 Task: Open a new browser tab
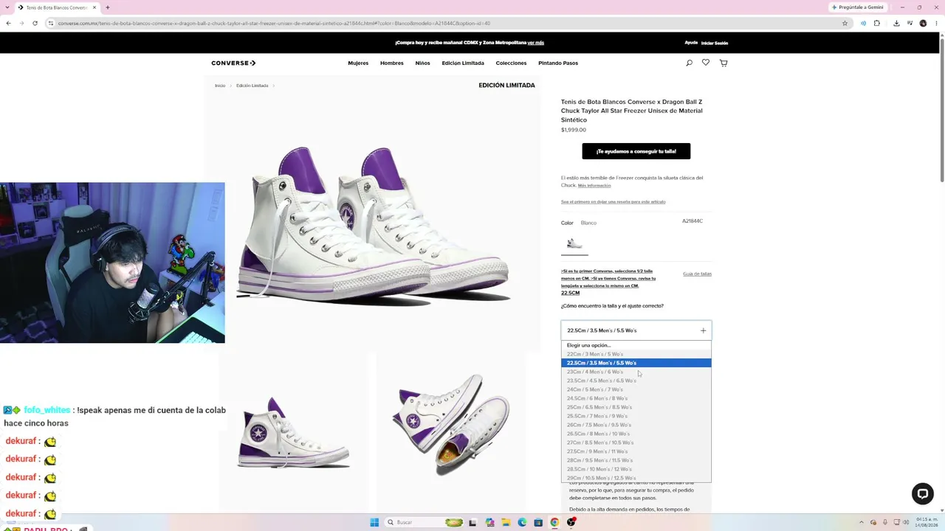pyautogui.click(x=108, y=7)
